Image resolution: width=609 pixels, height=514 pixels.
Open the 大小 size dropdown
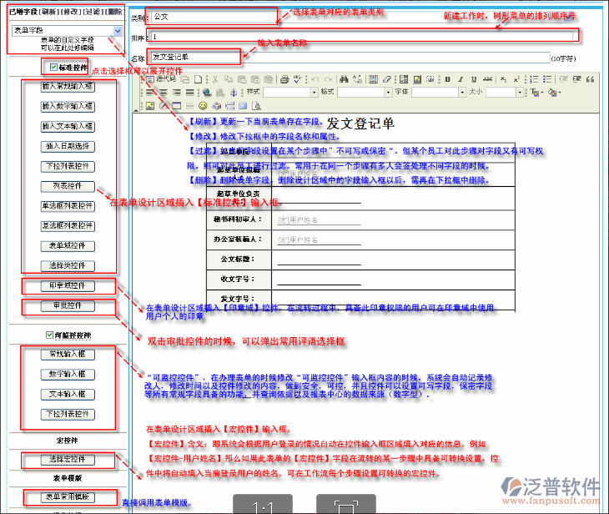click(505, 92)
